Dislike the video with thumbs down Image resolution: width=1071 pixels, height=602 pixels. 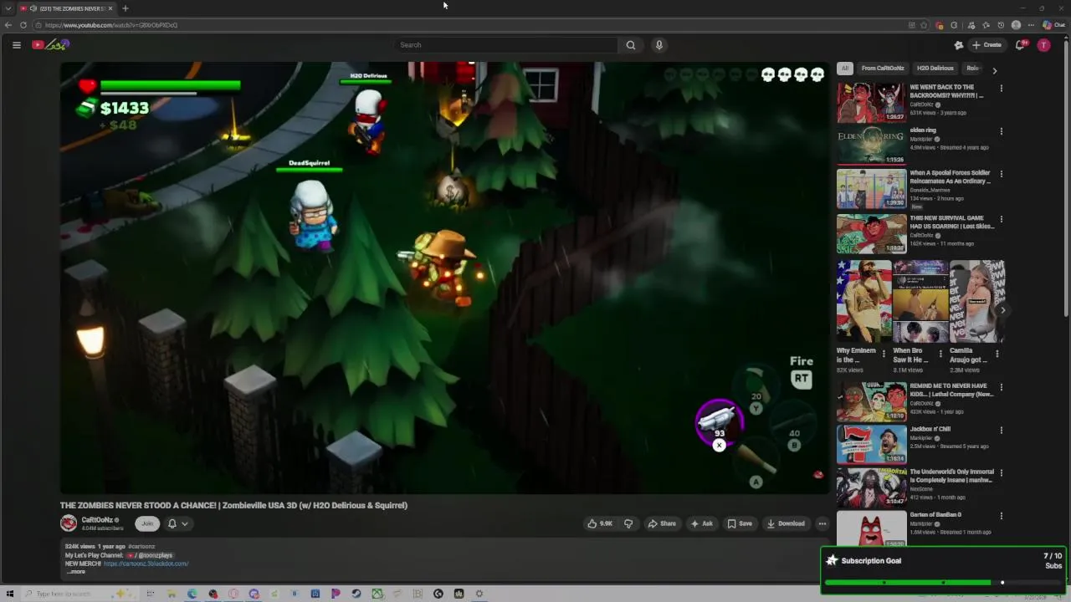(x=628, y=523)
